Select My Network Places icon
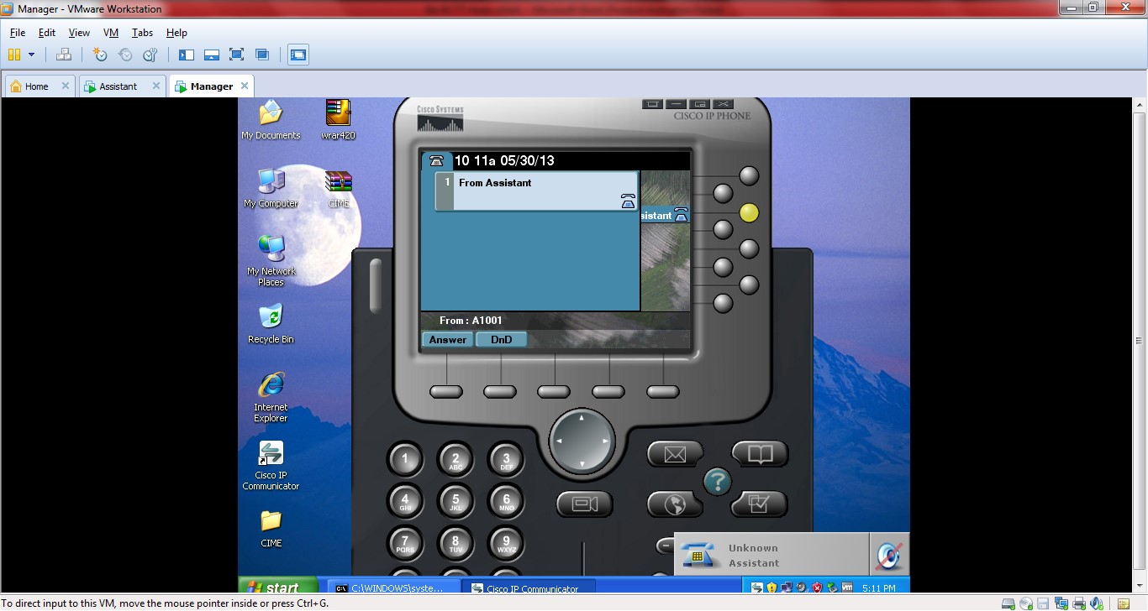 271,260
